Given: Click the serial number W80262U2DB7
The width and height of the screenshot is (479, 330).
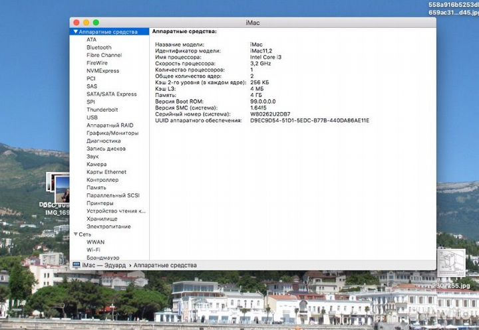Looking at the screenshot, I should tap(270, 114).
